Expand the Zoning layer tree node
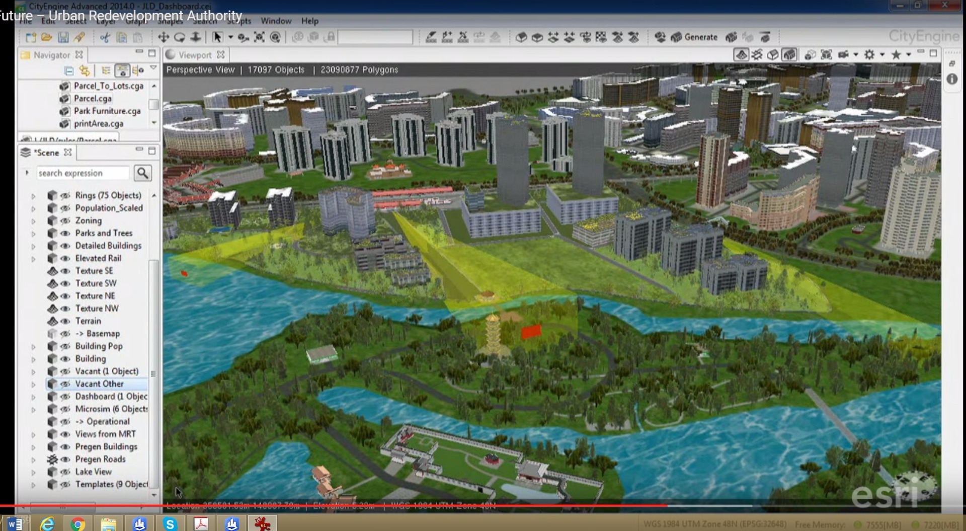The width and height of the screenshot is (966, 531). point(34,221)
